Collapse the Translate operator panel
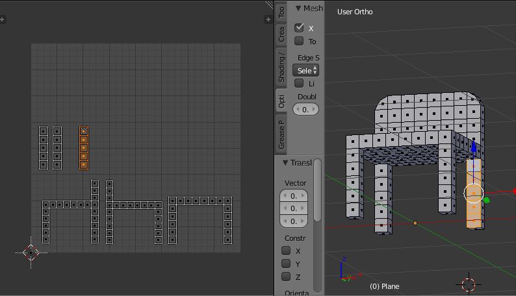The image size is (516, 296). [285, 163]
